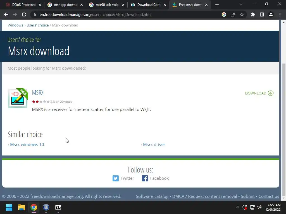Click the Google icon in the address bar
Image resolution: width=286 pixels, height=214 pixels.
224,14
